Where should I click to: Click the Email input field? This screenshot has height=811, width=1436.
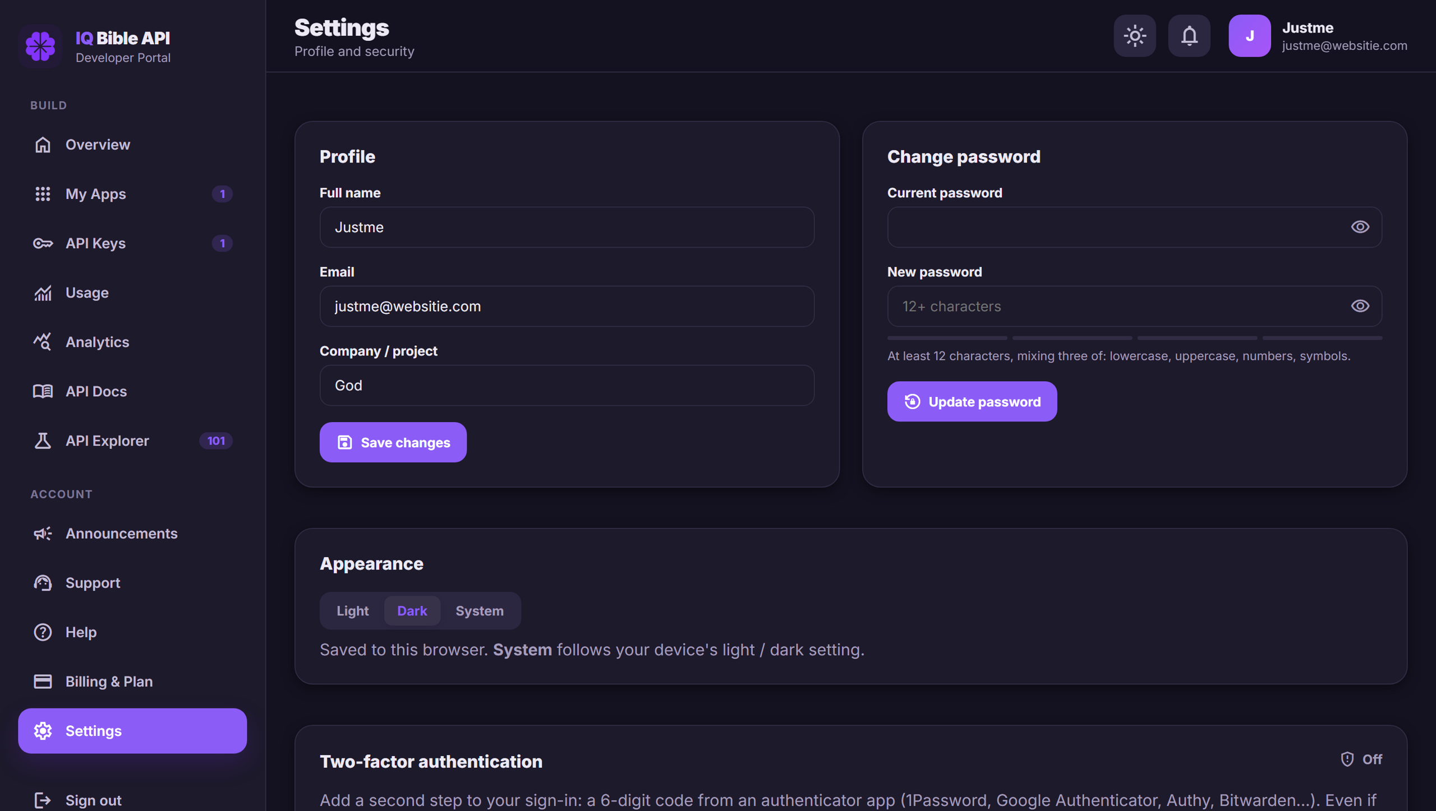(x=567, y=306)
